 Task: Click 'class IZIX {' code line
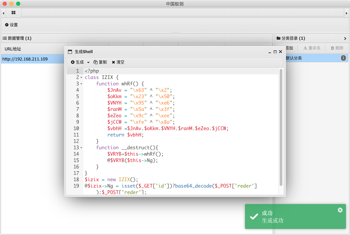click(102, 77)
